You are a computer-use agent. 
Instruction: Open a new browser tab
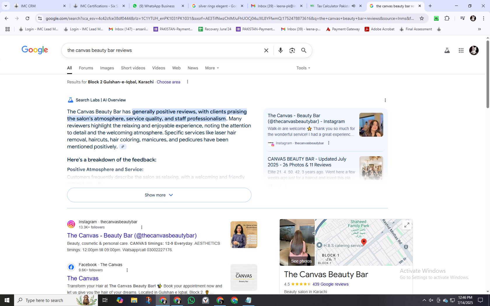pyautogui.click(x=430, y=6)
